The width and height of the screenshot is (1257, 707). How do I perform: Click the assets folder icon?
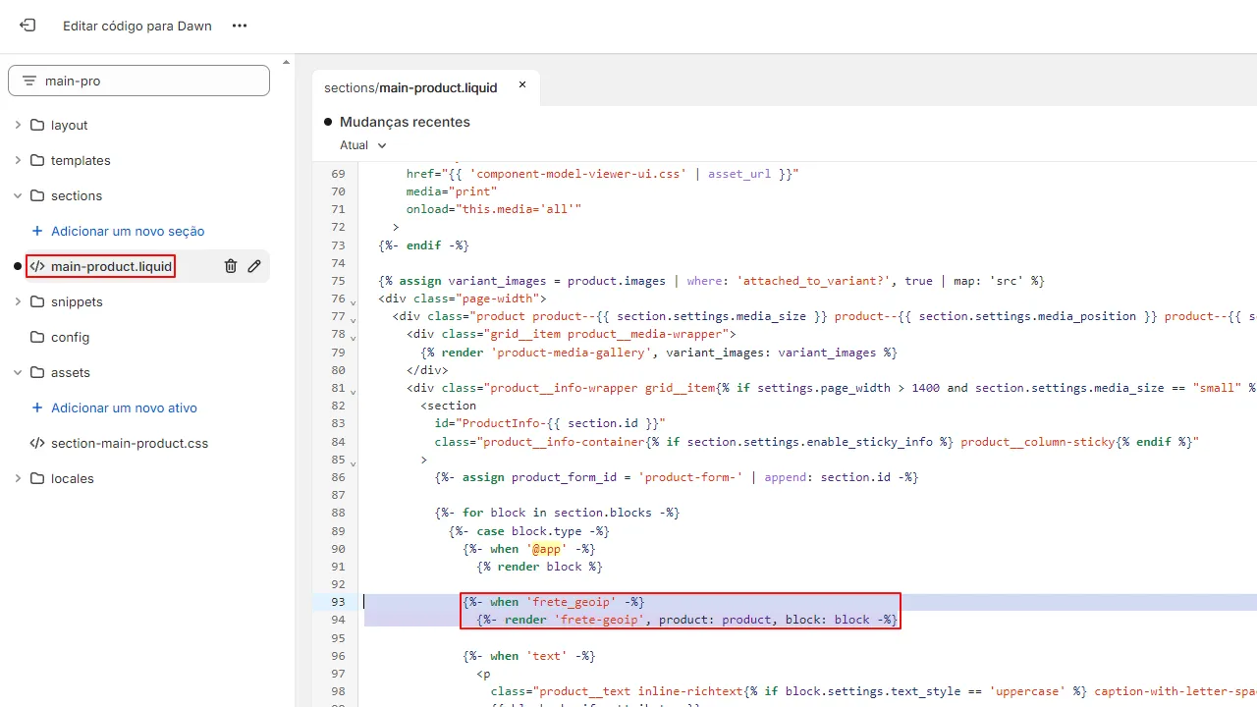tap(37, 372)
